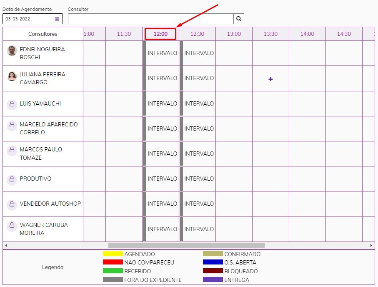This screenshot has height=287, width=378.
Task: Click the green RECEBIDO legend swatch
Action: (113, 271)
